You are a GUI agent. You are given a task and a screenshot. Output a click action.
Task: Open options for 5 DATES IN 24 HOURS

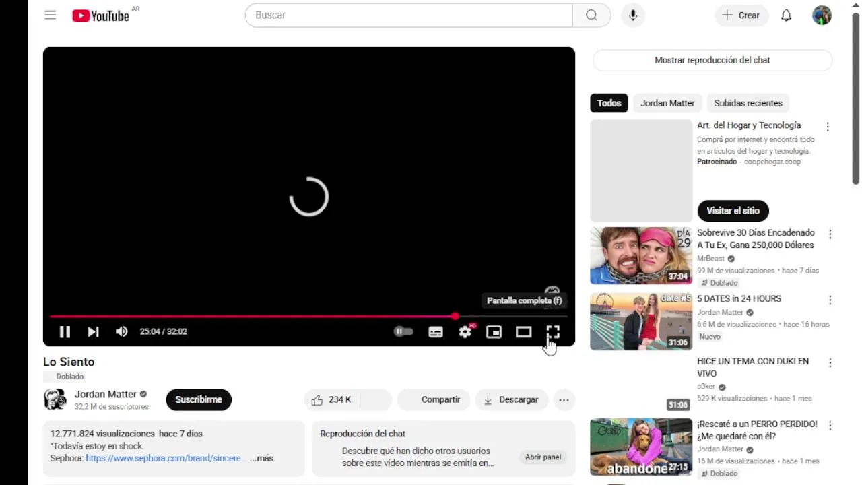(x=830, y=300)
